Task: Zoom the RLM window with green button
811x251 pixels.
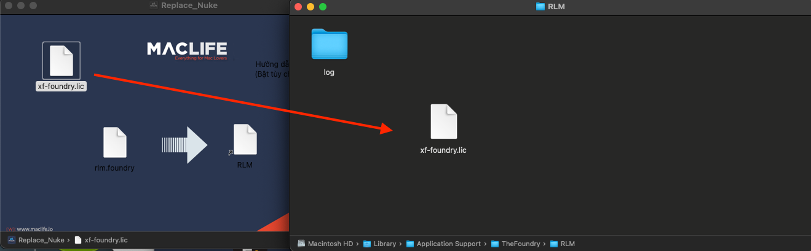Action: point(323,7)
